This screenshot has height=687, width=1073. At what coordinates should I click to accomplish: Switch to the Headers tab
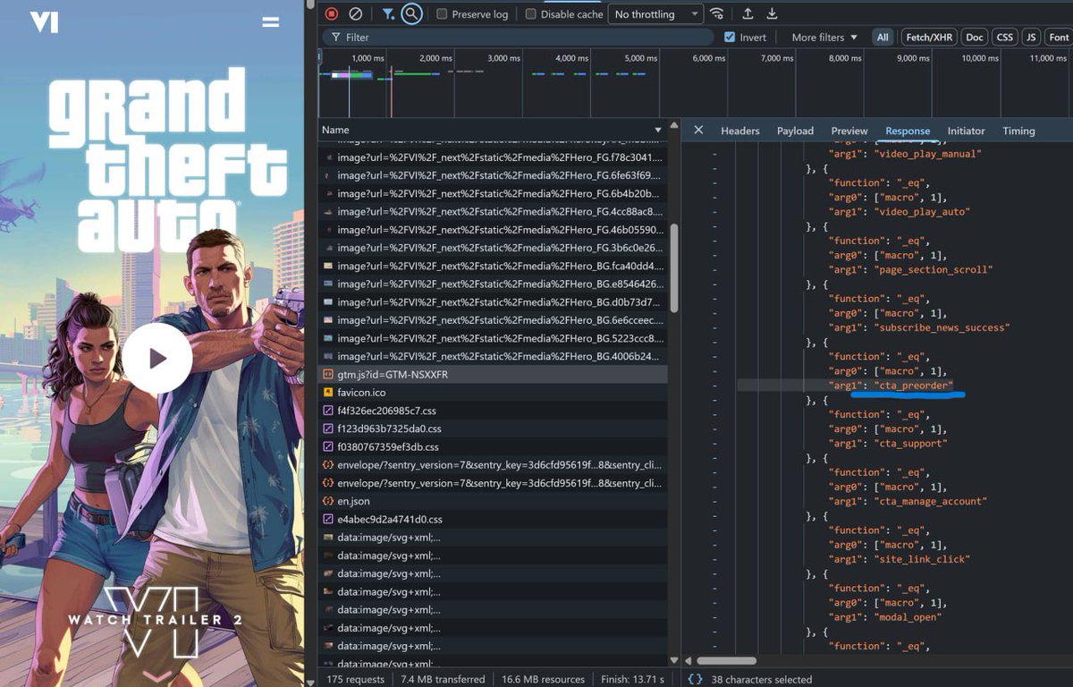(740, 131)
